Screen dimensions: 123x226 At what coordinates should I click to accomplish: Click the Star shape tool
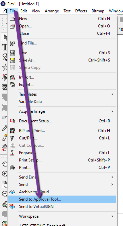click(5, 67)
